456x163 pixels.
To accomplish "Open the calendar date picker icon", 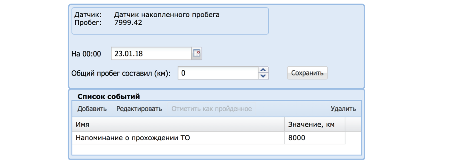I will pyautogui.click(x=196, y=54).
